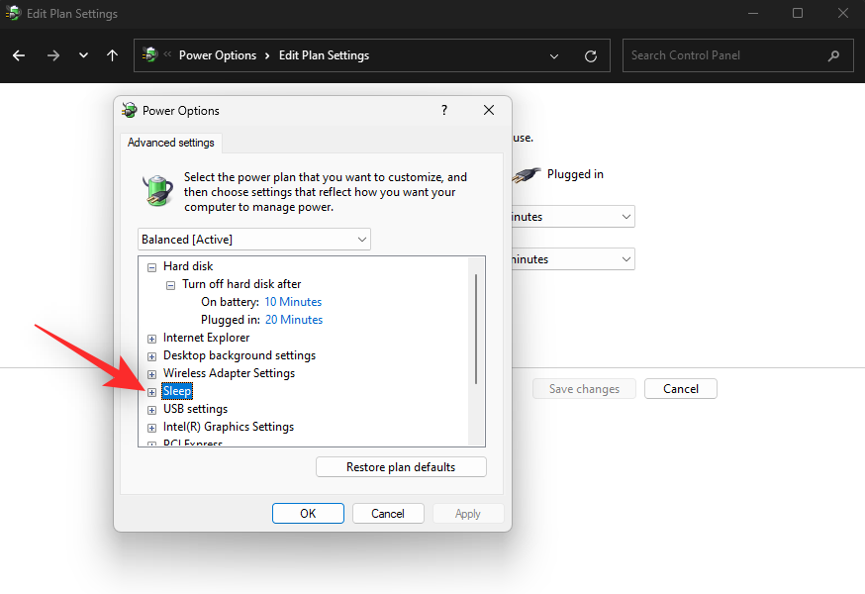This screenshot has height=594, width=865.
Task: Go back with the back arrow
Action: click(x=19, y=55)
